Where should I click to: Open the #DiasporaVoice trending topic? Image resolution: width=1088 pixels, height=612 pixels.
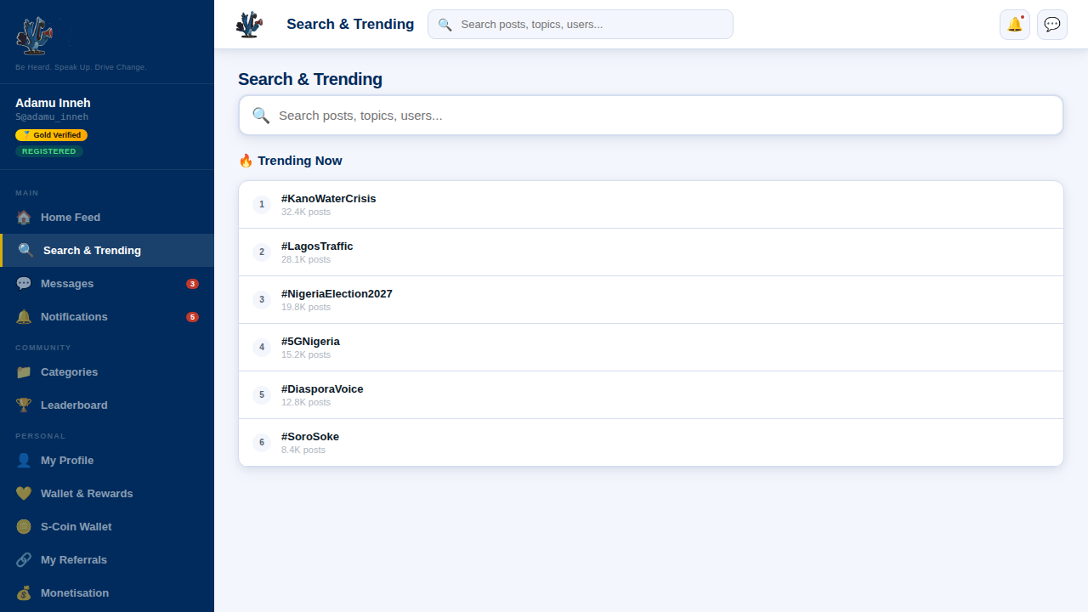(651, 395)
